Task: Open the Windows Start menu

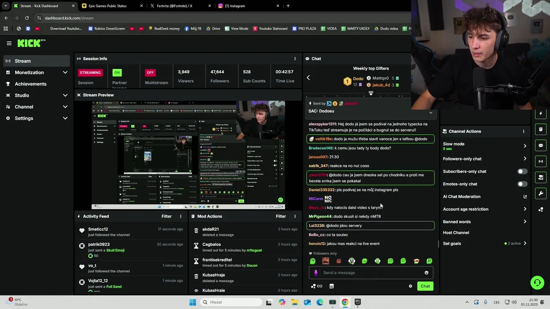Action: tap(192, 302)
